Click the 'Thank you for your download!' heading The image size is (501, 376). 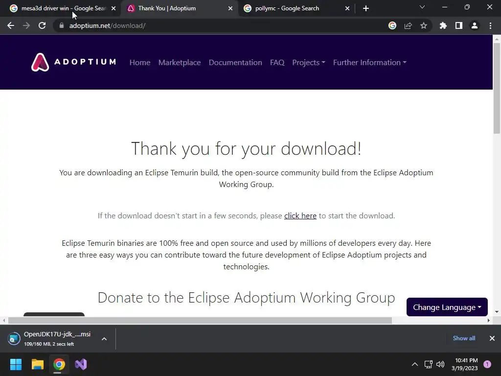pyautogui.click(x=247, y=149)
